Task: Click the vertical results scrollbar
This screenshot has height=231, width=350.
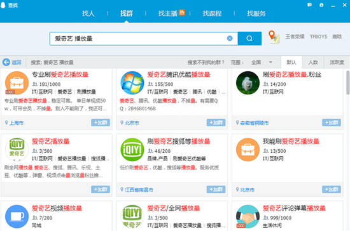Action: pyautogui.click(x=347, y=82)
